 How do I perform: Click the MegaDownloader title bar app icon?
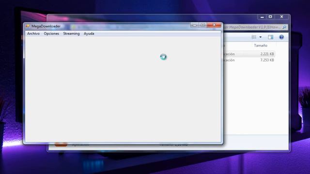(28, 26)
